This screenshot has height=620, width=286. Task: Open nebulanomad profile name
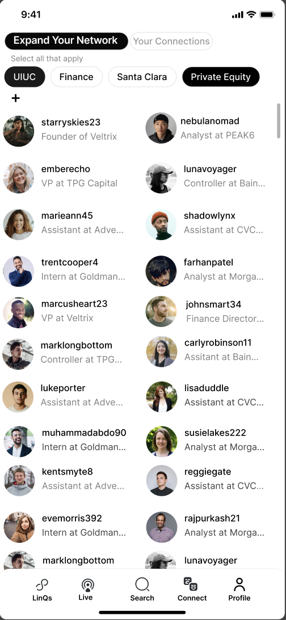210,121
